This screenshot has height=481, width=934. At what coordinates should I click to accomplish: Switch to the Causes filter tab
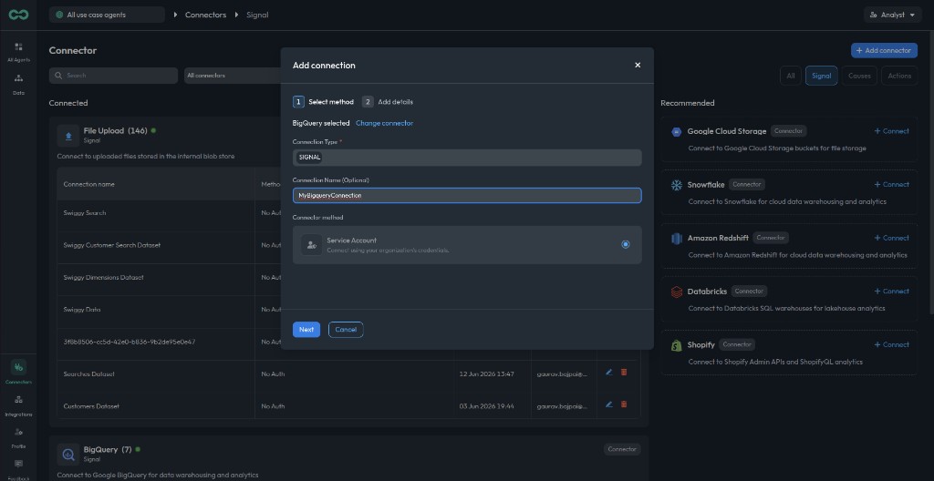[x=859, y=76]
